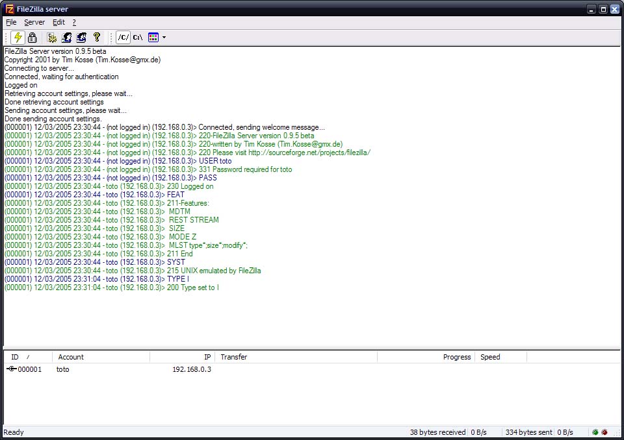Click the log line 'FileZilla Server version 0.9.5 beta' at top
Image resolution: width=624 pixels, height=440 pixels.
[55, 51]
